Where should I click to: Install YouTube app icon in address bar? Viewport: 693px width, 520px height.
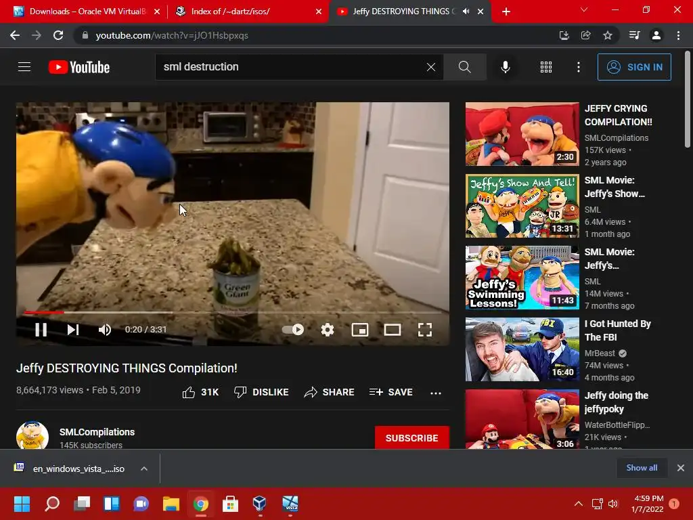click(564, 35)
